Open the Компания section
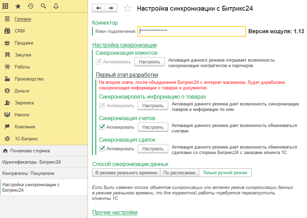The image size is (307, 218). coord(25,127)
